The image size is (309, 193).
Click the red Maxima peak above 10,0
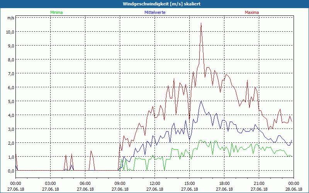(x=201, y=23)
